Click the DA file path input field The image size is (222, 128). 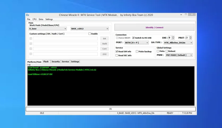click(65, 39)
